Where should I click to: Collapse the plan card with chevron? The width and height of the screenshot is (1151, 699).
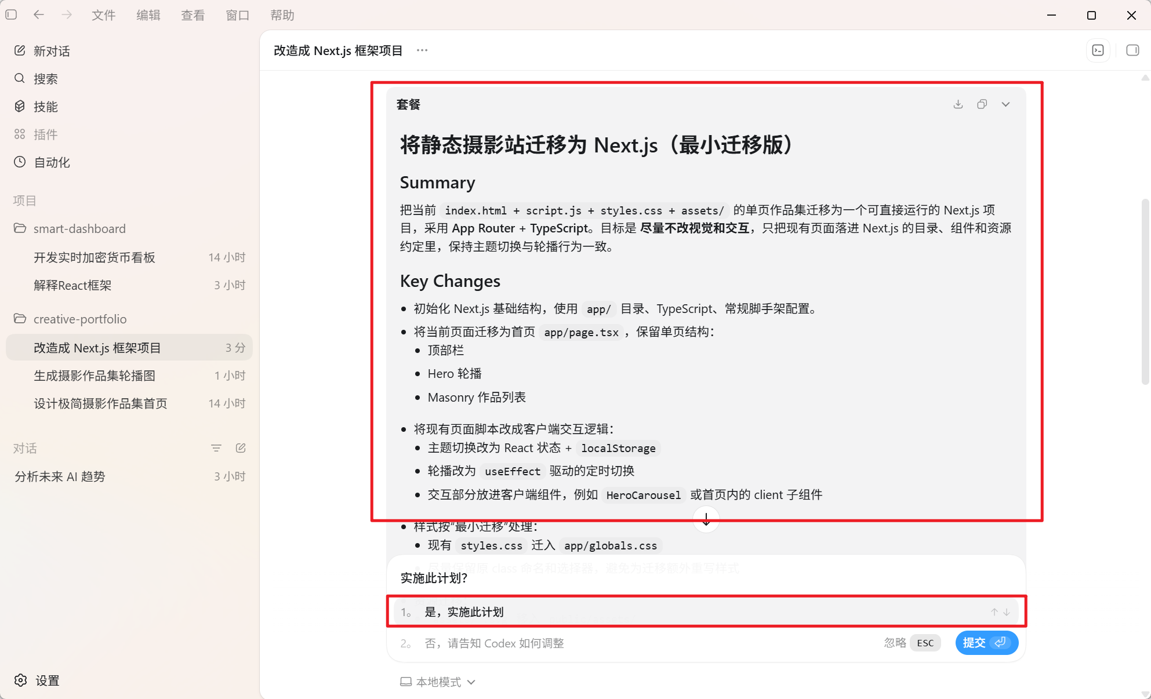click(x=1005, y=104)
